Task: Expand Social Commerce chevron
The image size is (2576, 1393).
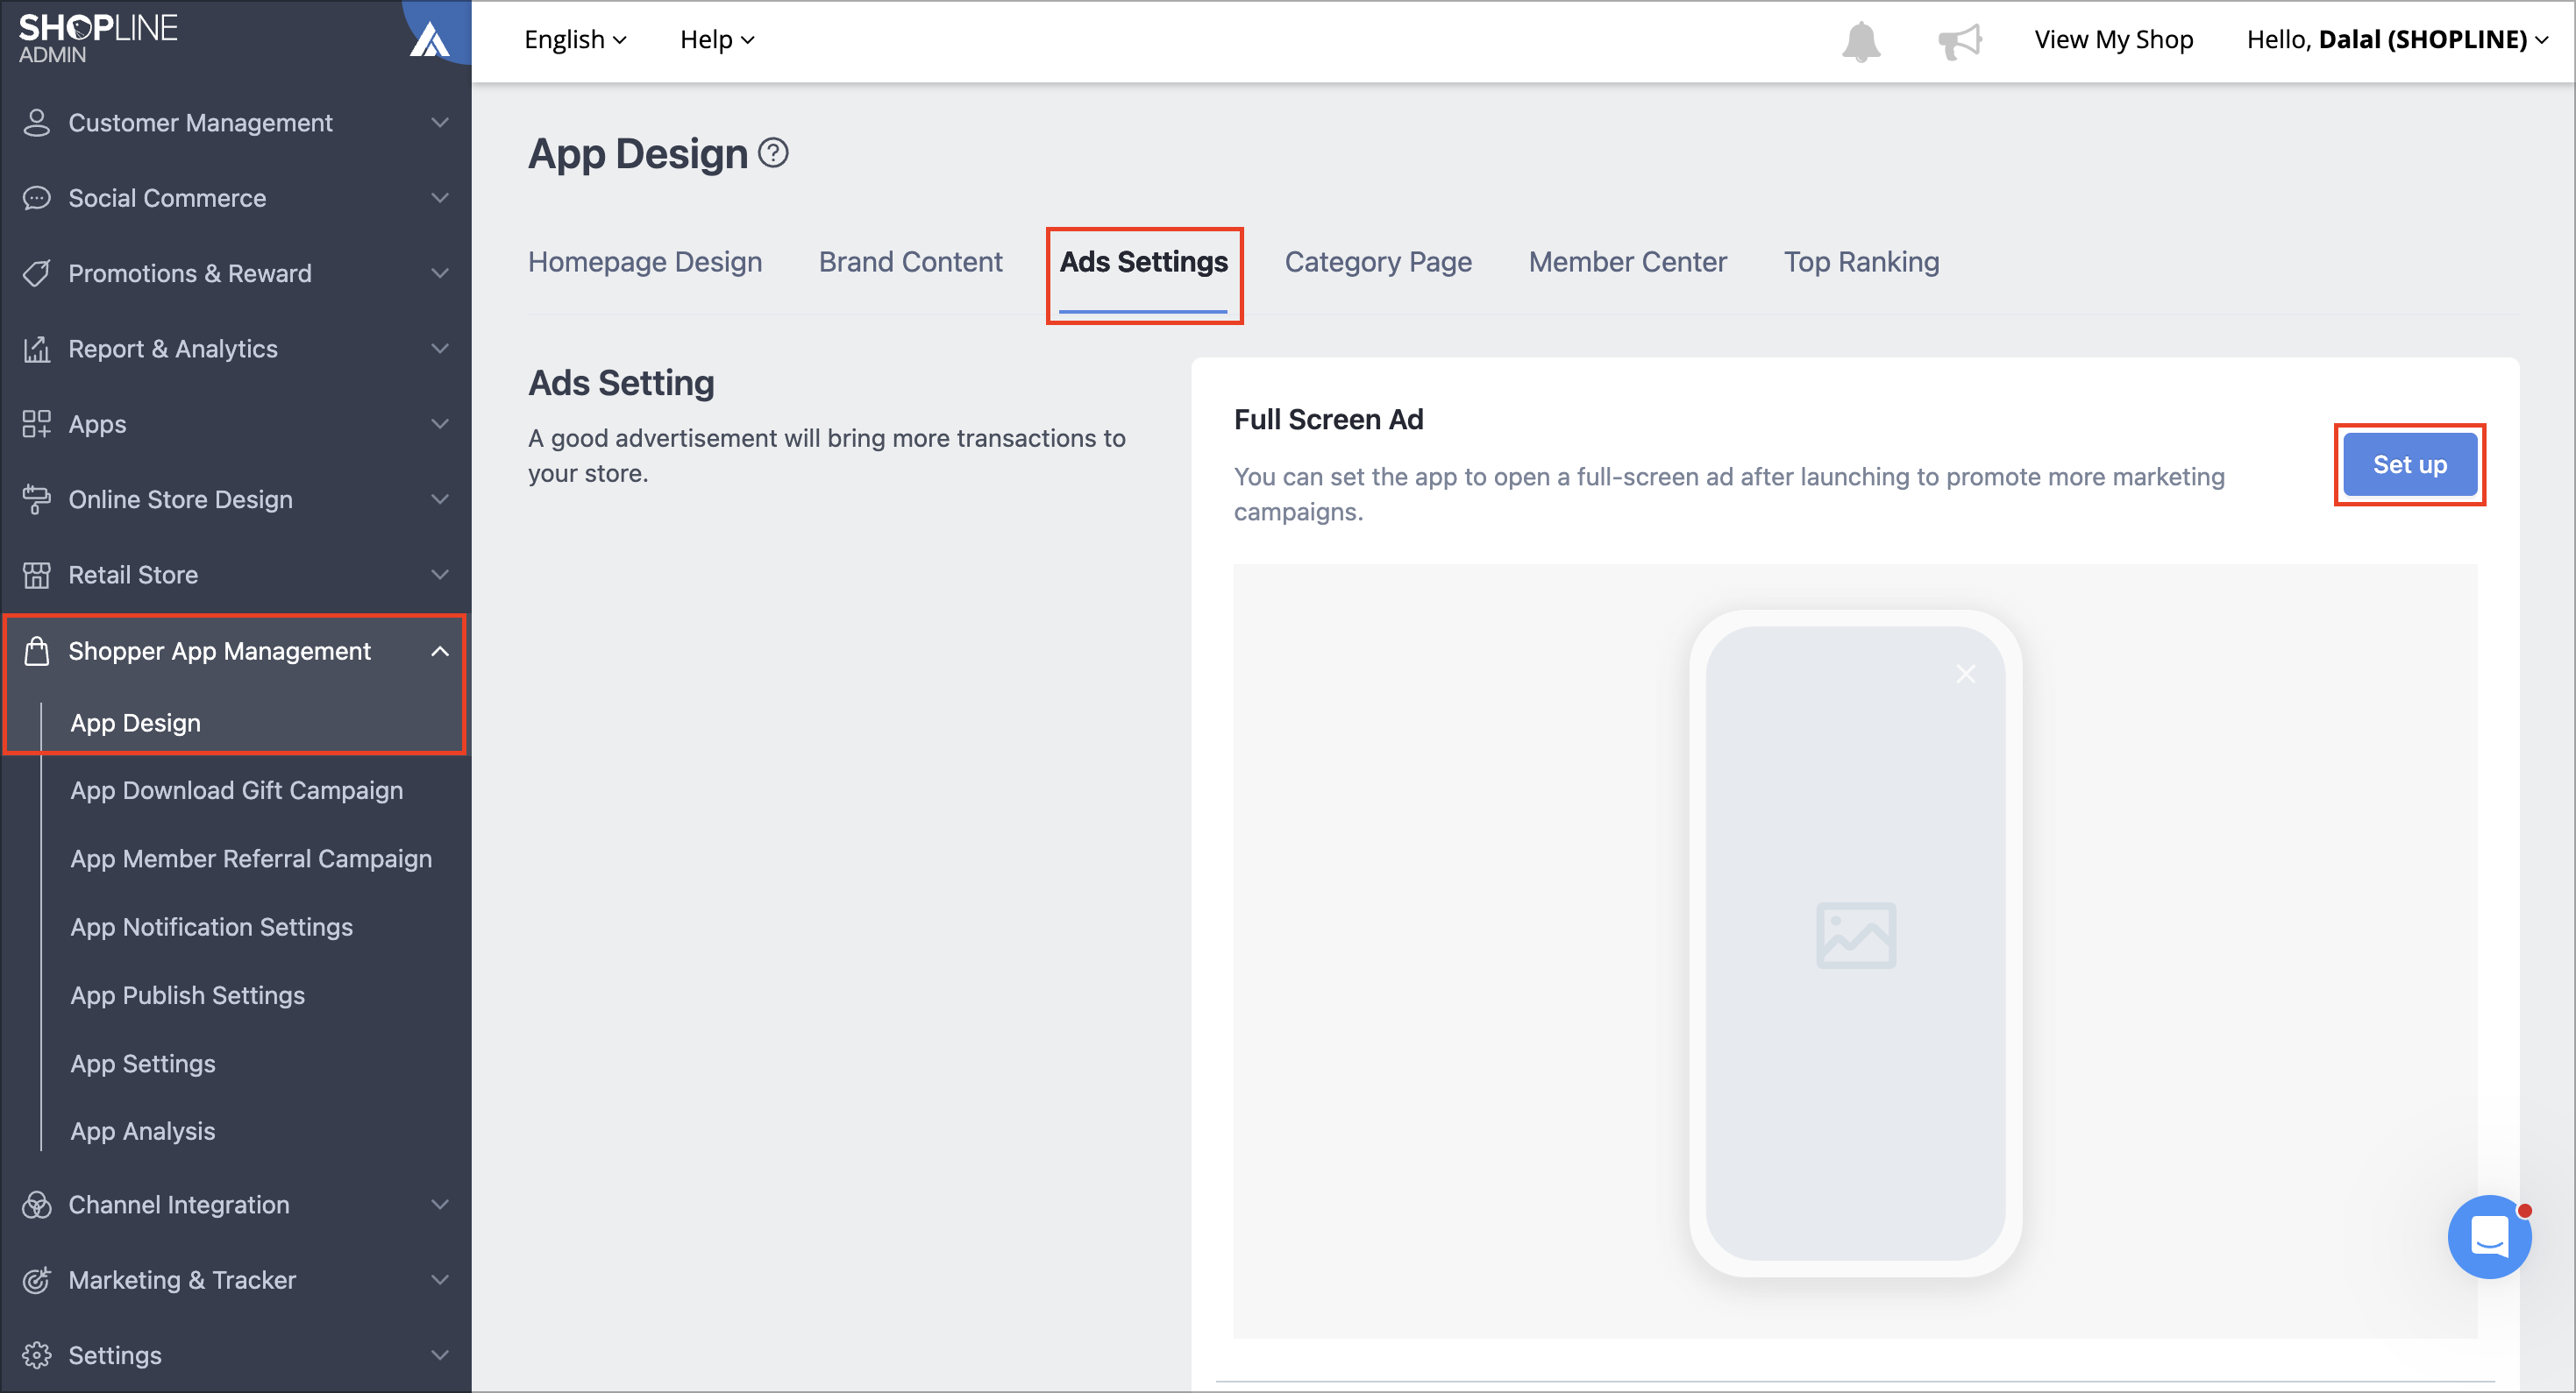Action: [x=440, y=198]
